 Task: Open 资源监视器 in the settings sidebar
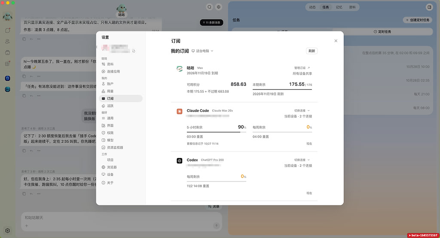[121, 147]
